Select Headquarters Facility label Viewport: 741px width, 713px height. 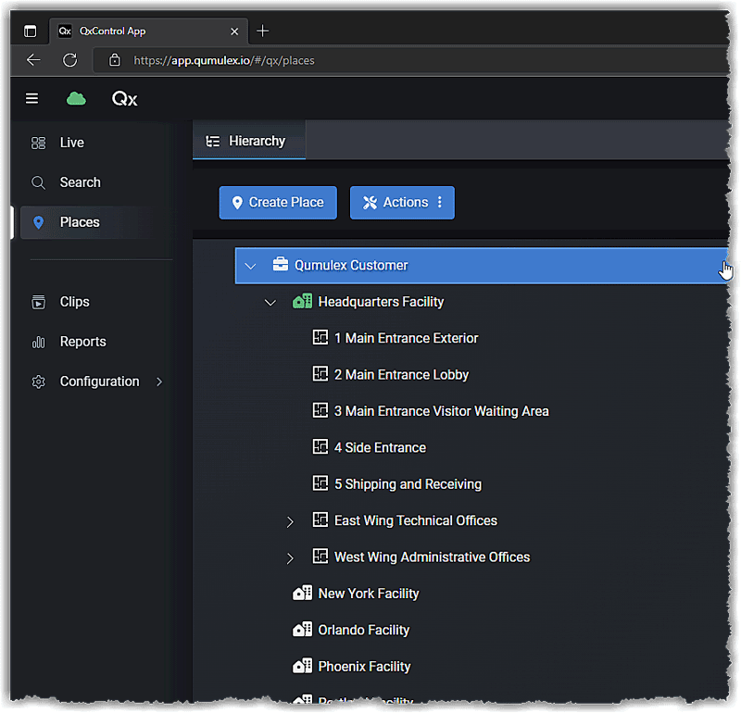(x=381, y=302)
